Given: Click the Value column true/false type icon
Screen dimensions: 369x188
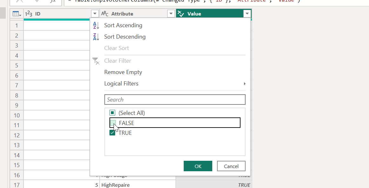Looking at the screenshot, I should pos(181,14).
